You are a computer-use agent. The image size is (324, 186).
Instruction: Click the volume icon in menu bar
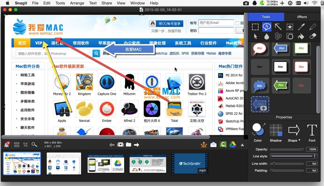306,3
